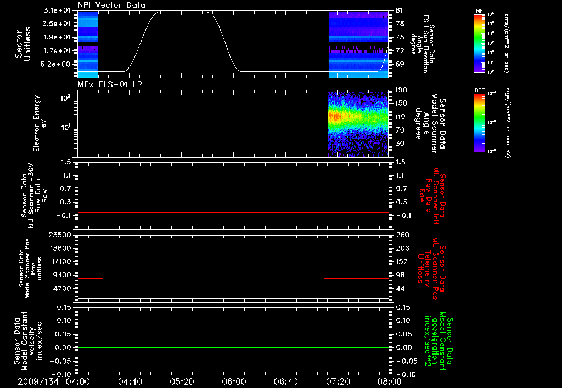Click the "Sector Unitless" axis label
This screenshot has width=562, height=388.
23,44
